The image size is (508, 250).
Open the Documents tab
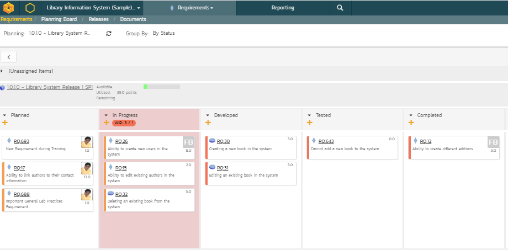click(133, 19)
